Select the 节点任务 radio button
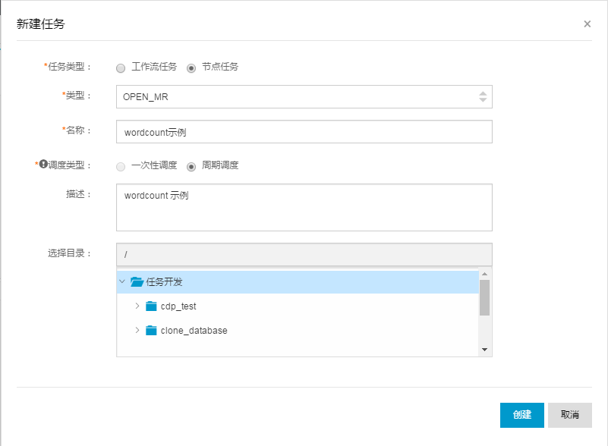Screen dimensions: 608x446 coord(191,68)
